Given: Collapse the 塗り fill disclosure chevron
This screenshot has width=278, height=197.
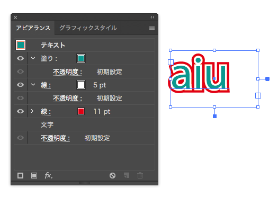Looking at the screenshot, I should click(33, 58).
